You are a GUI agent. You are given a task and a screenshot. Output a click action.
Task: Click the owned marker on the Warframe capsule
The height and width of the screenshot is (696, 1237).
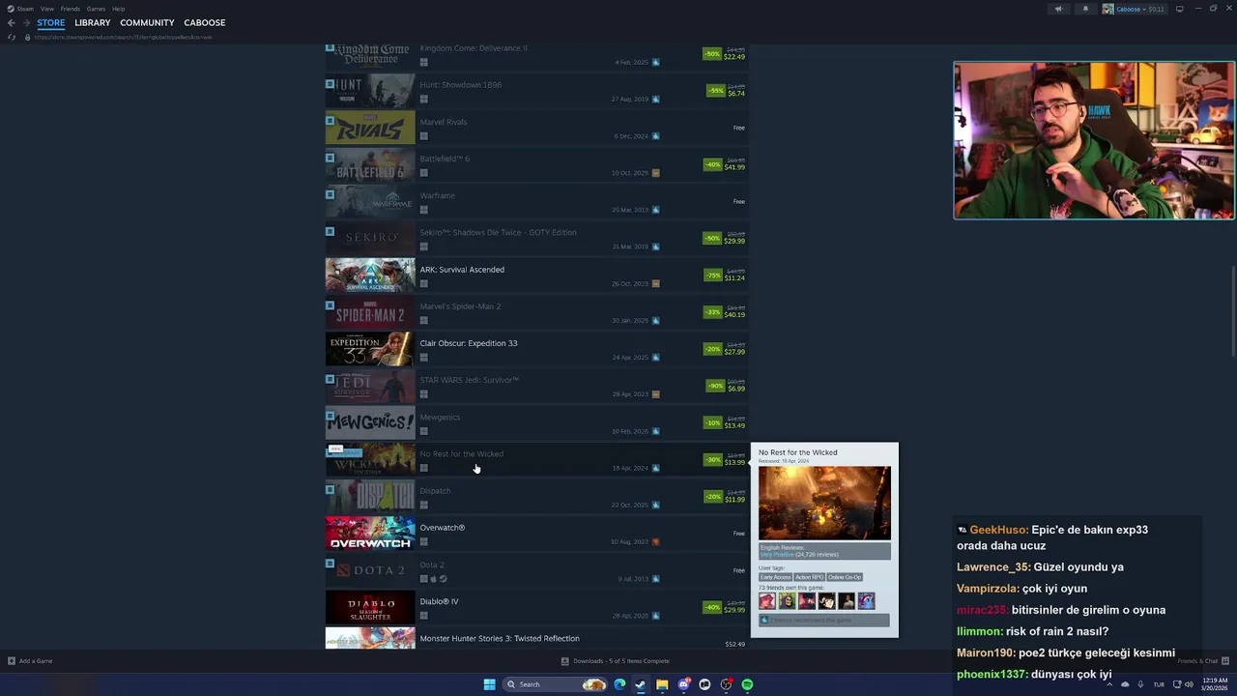tap(330, 194)
